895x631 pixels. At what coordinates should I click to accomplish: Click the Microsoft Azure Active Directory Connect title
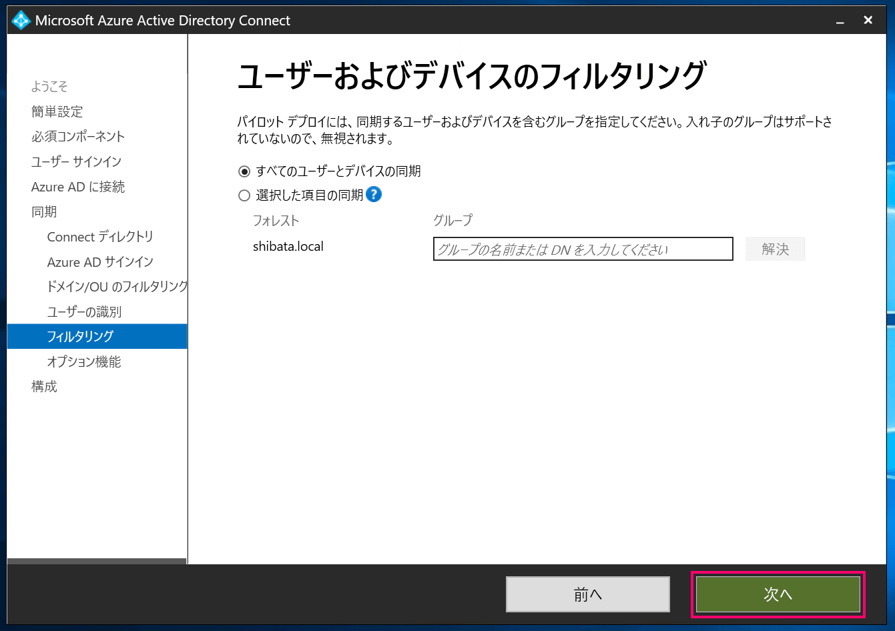click(x=163, y=21)
